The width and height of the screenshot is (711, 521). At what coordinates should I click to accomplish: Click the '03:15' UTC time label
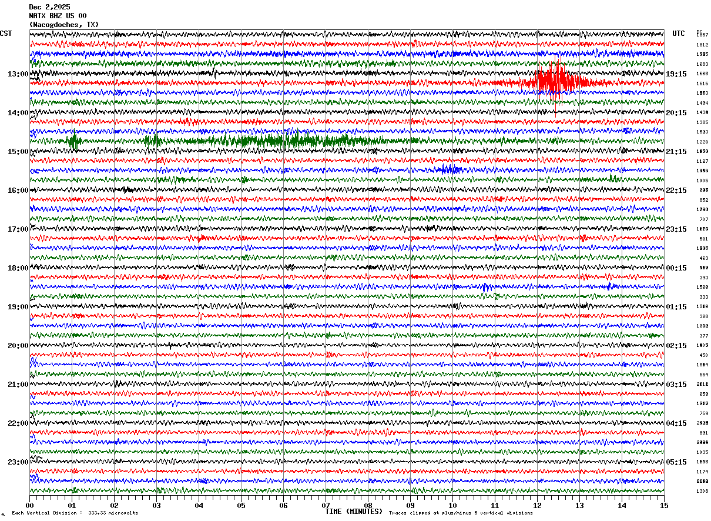(x=676, y=385)
